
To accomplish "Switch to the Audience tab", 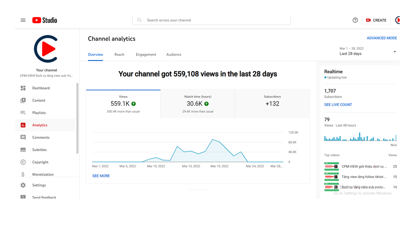I will (174, 54).
